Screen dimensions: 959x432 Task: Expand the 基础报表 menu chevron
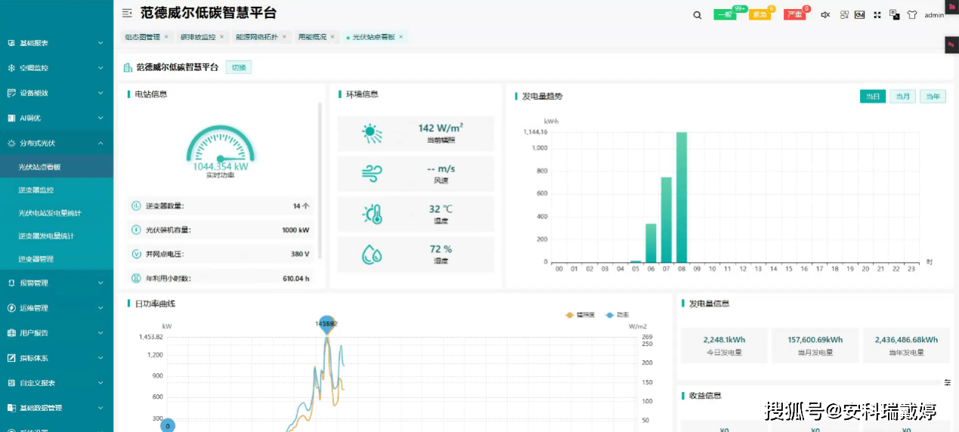pyautogui.click(x=101, y=43)
